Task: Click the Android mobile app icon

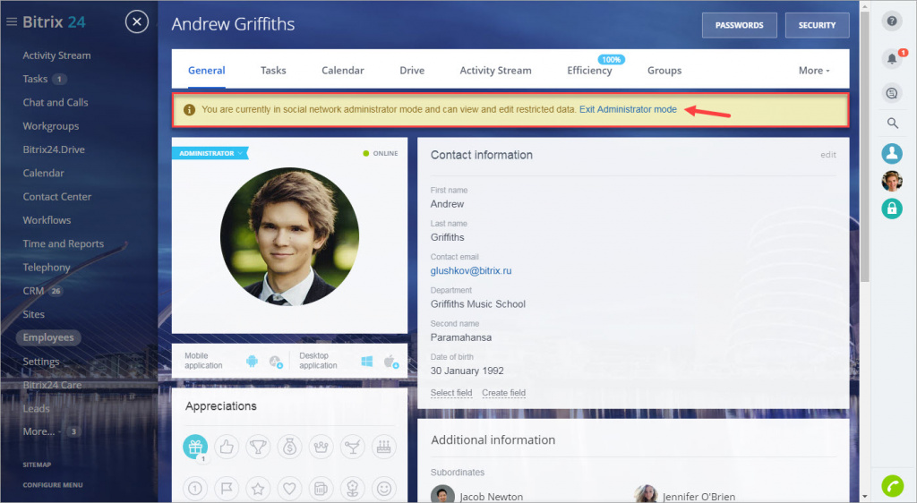Action: (252, 361)
